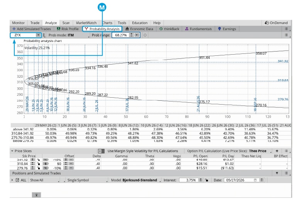Open the Economic Data subtab
The image size is (301, 200).
[x=139, y=29]
